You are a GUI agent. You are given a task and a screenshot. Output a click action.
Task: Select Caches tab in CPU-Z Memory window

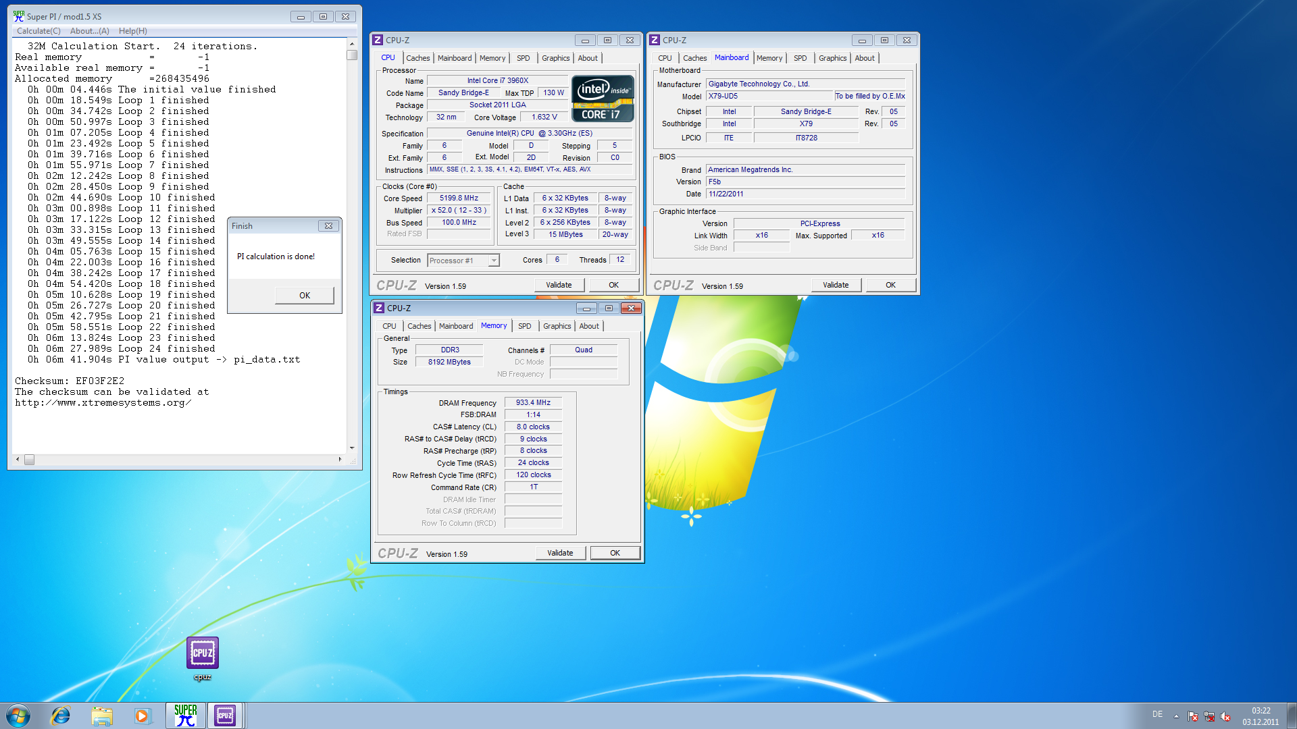[x=419, y=326]
